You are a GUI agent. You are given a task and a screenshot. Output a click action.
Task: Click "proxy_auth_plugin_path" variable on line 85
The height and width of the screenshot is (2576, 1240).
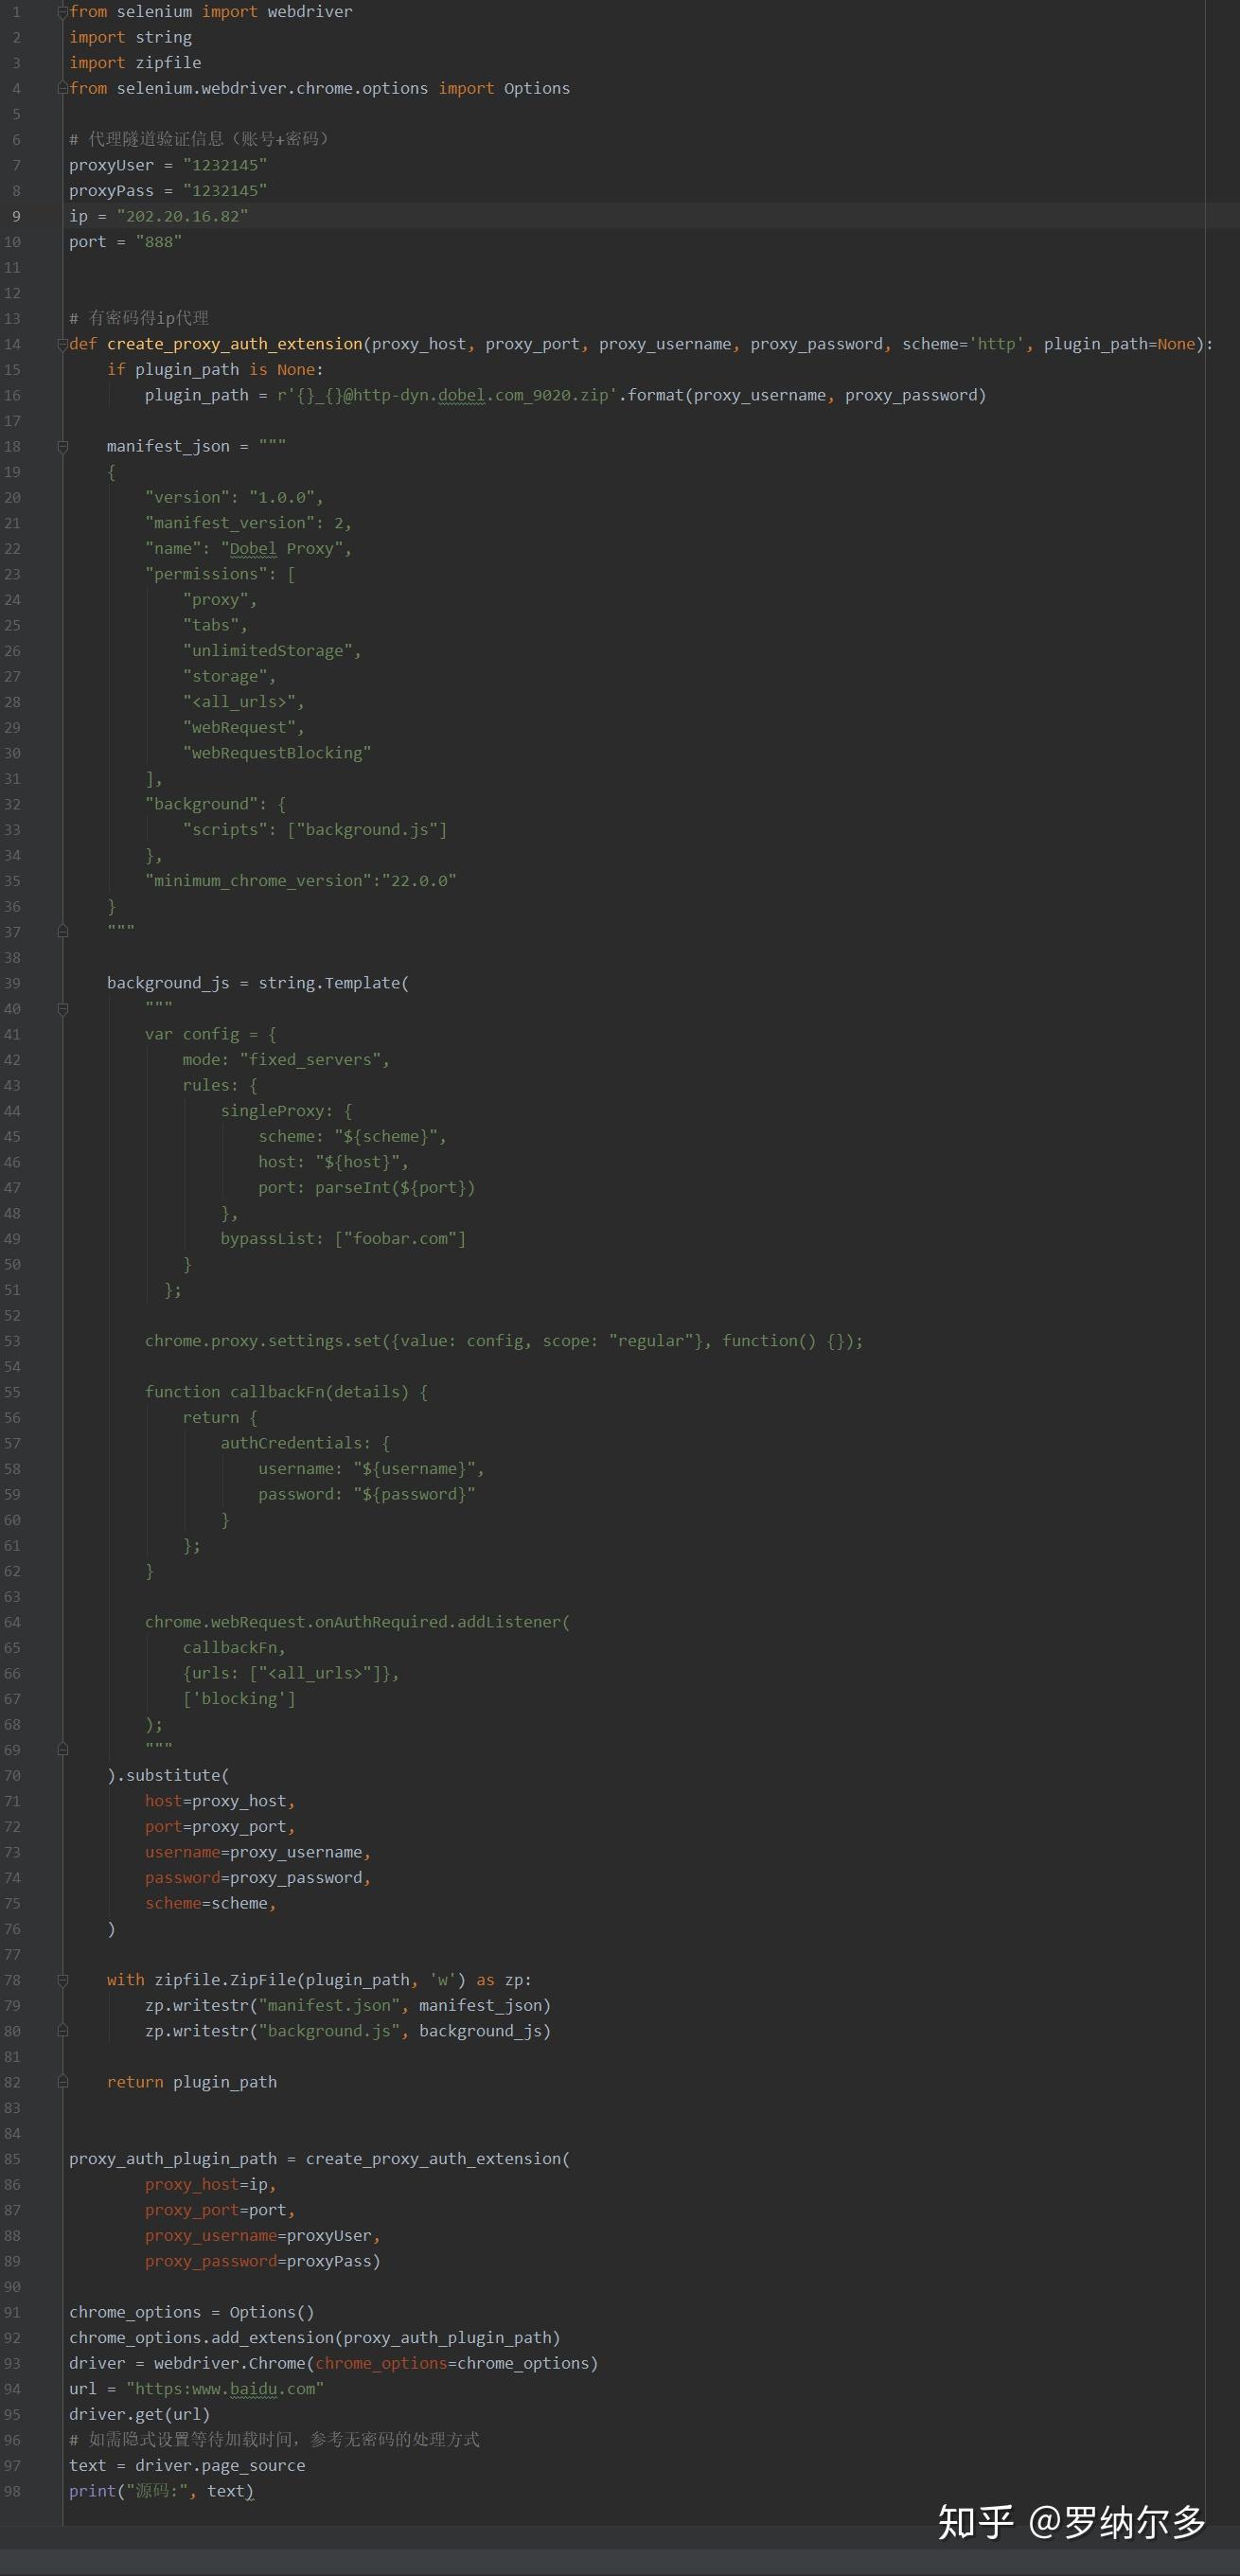pyautogui.click(x=173, y=2159)
